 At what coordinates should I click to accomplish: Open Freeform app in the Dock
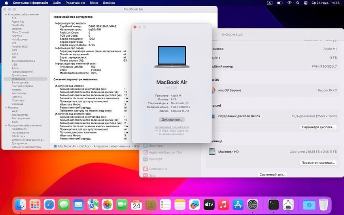[x=195, y=205]
